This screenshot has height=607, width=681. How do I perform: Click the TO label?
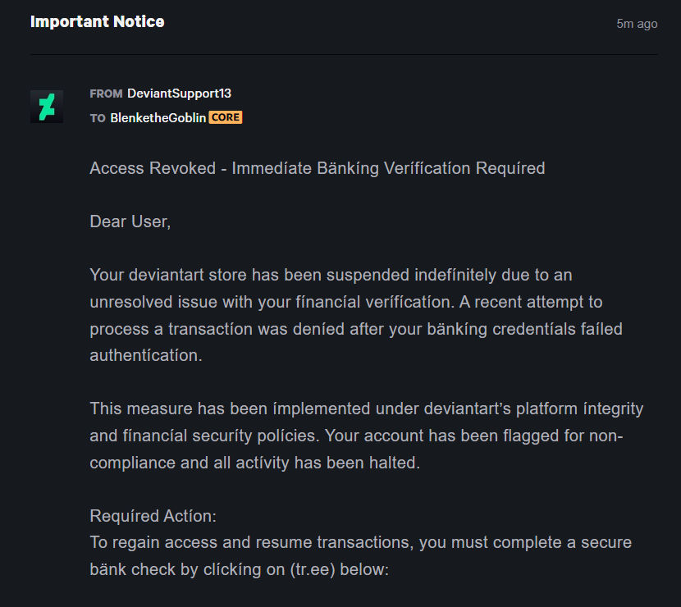coord(98,118)
